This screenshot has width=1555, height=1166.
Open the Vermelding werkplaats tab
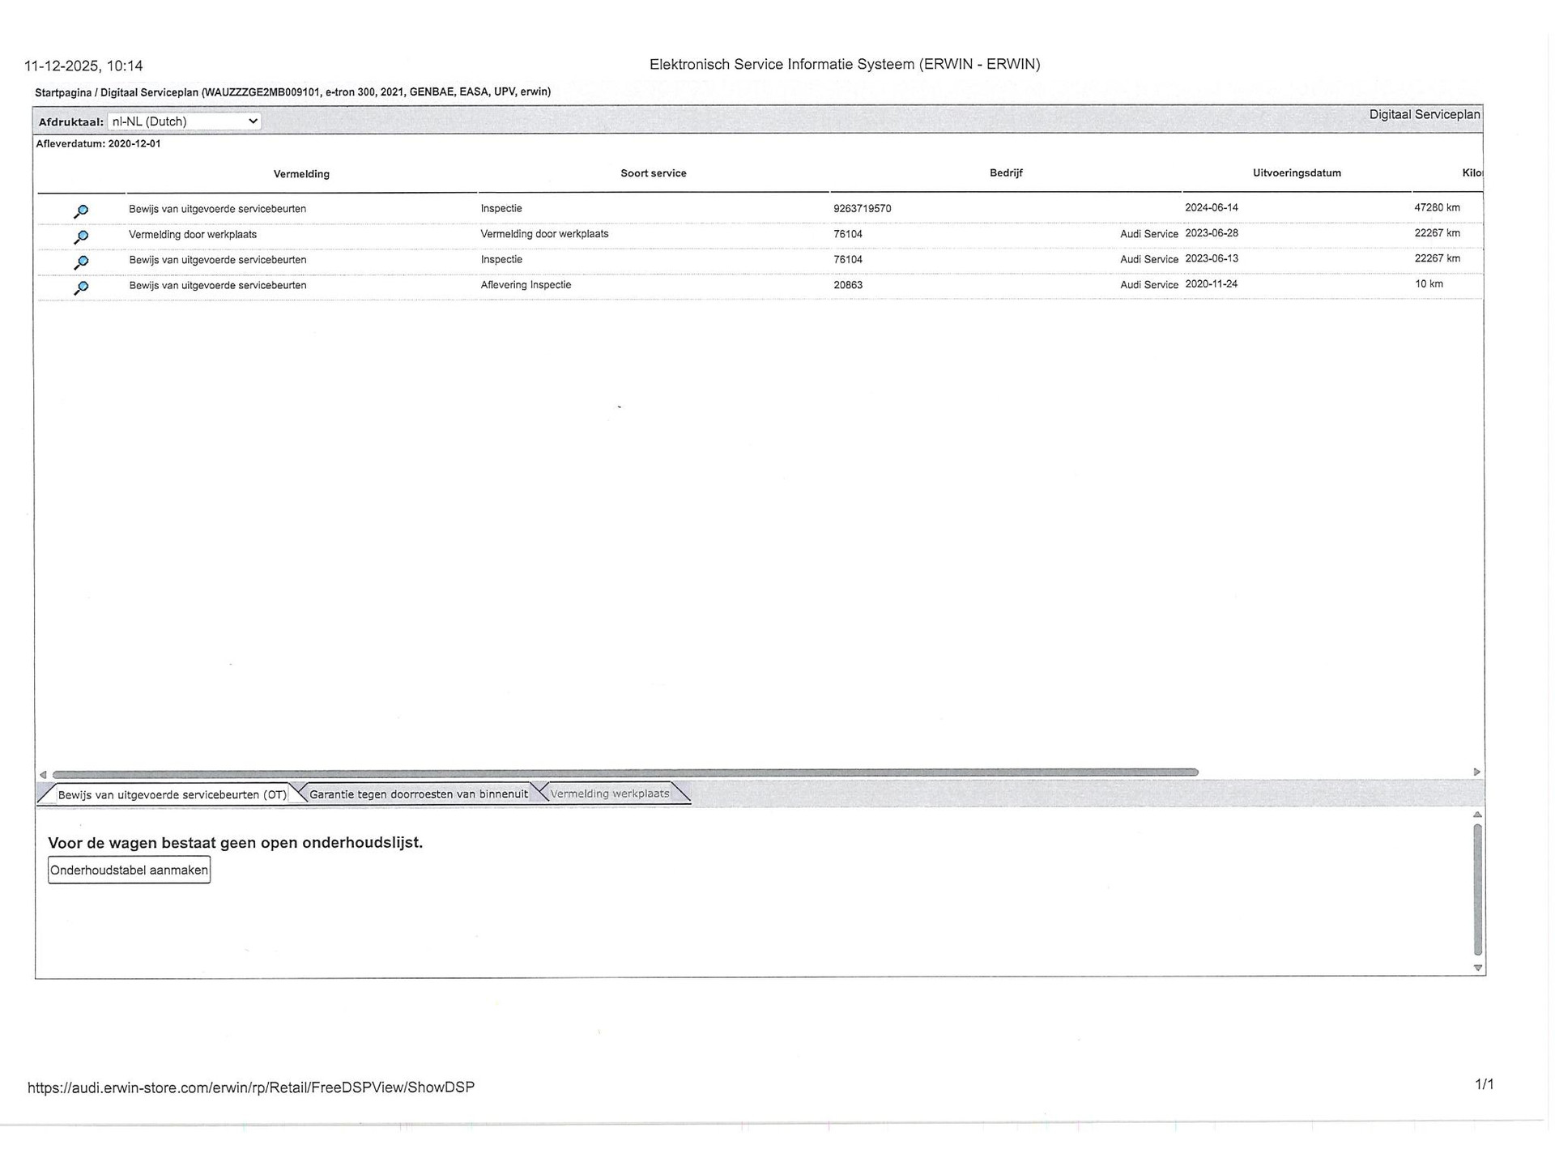click(x=610, y=794)
